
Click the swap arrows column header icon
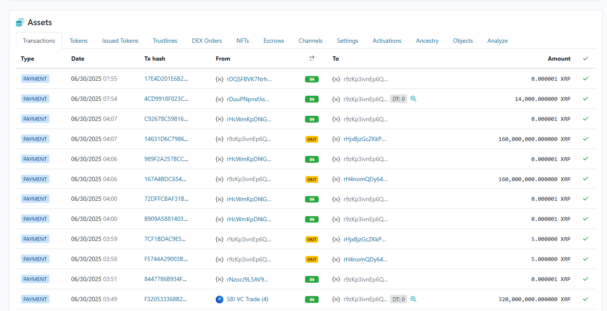pyautogui.click(x=312, y=59)
